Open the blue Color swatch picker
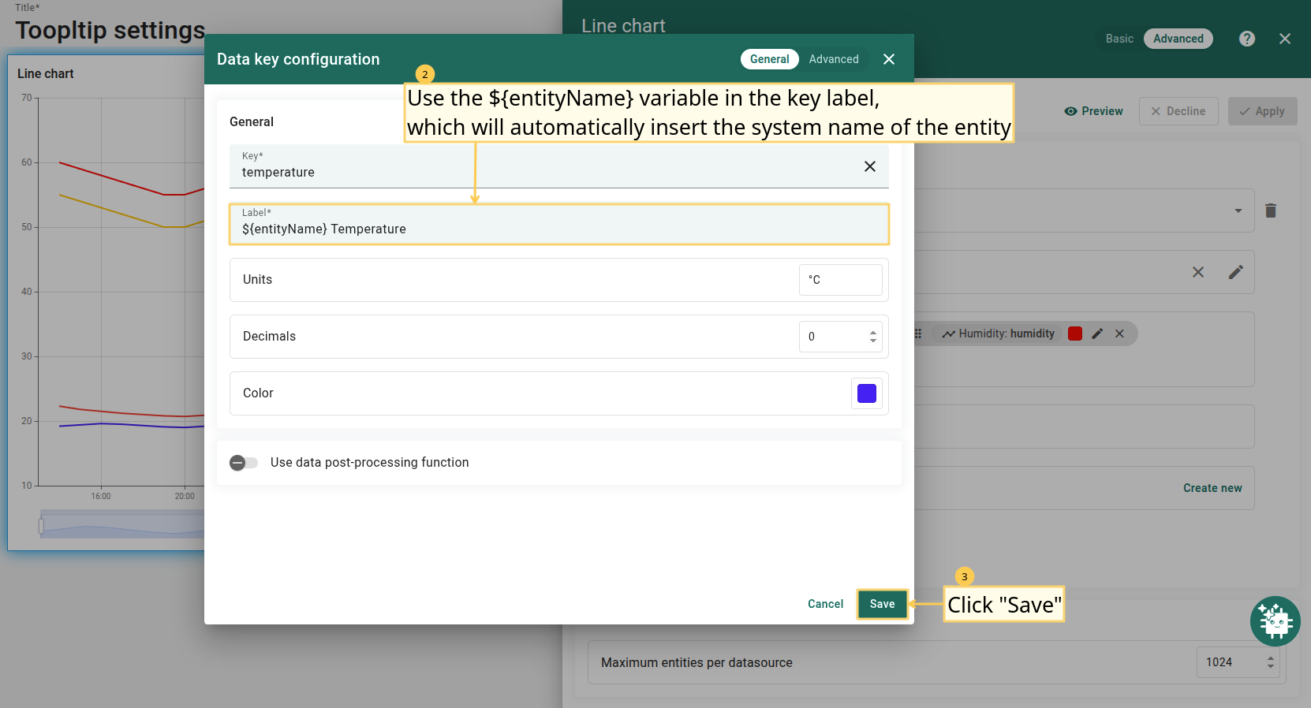The image size is (1311, 708). [x=866, y=393]
